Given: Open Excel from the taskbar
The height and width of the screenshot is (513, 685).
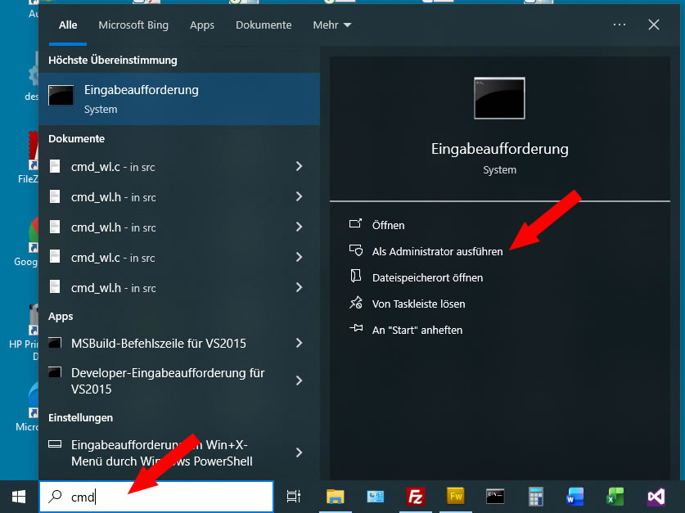Looking at the screenshot, I should pos(615,496).
